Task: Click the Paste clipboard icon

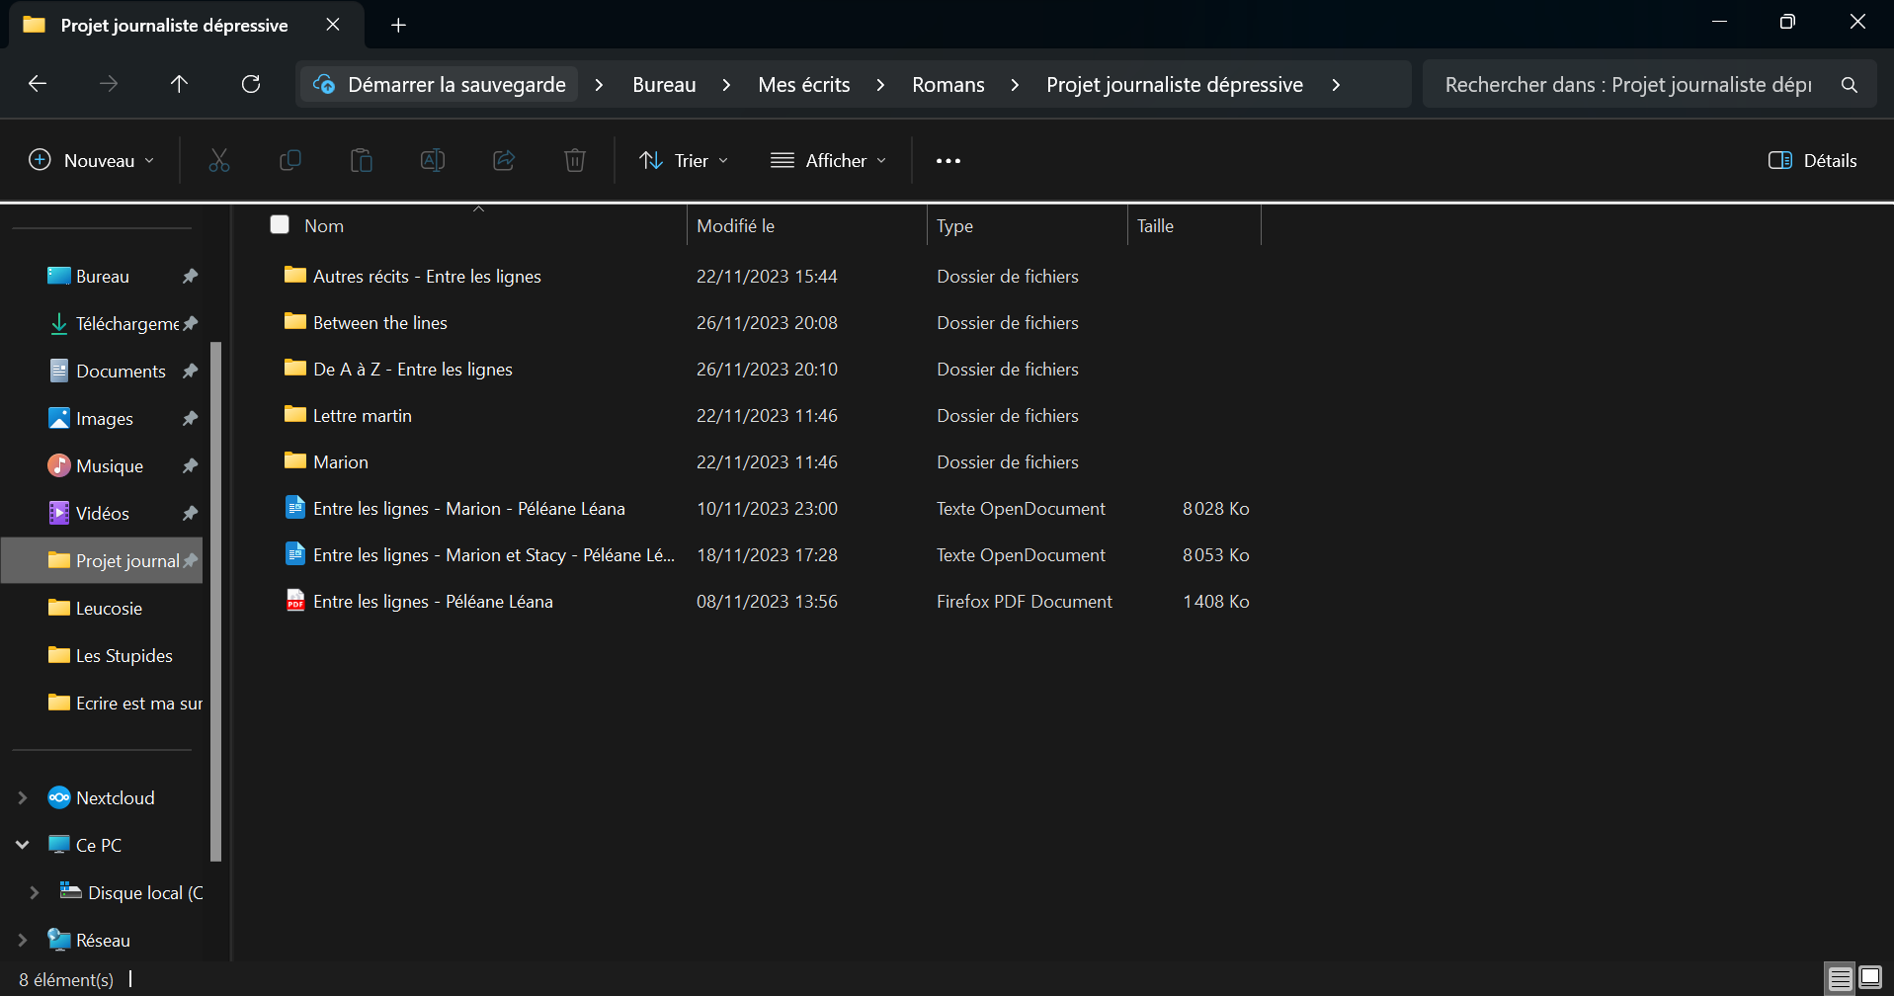Action: (362, 160)
